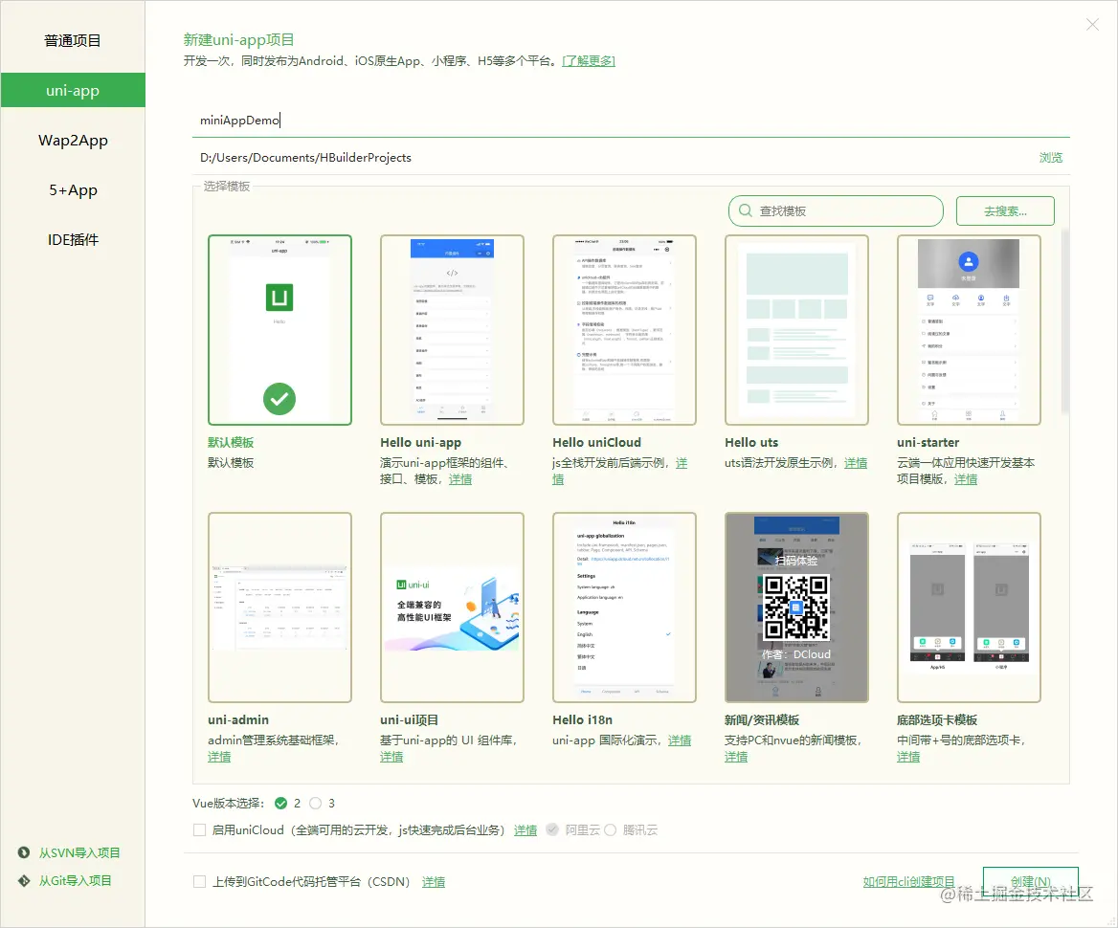Open 详情 link for Hello i18n
The image size is (1118, 928).
pyautogui.click(x=680, y=740)
